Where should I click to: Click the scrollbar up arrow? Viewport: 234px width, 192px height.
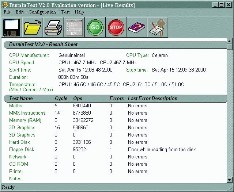[x=229, y=41]
